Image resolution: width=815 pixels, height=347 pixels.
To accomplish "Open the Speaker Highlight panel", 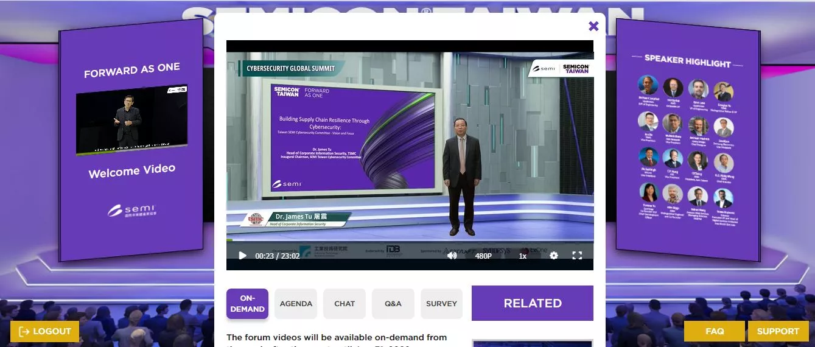I will [x=688, y=140].
